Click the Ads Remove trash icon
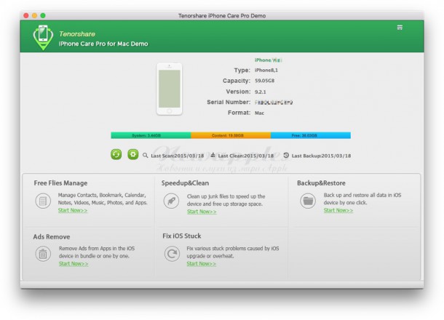The height and width of the screenshot is (320, 444). click(43, 254)
